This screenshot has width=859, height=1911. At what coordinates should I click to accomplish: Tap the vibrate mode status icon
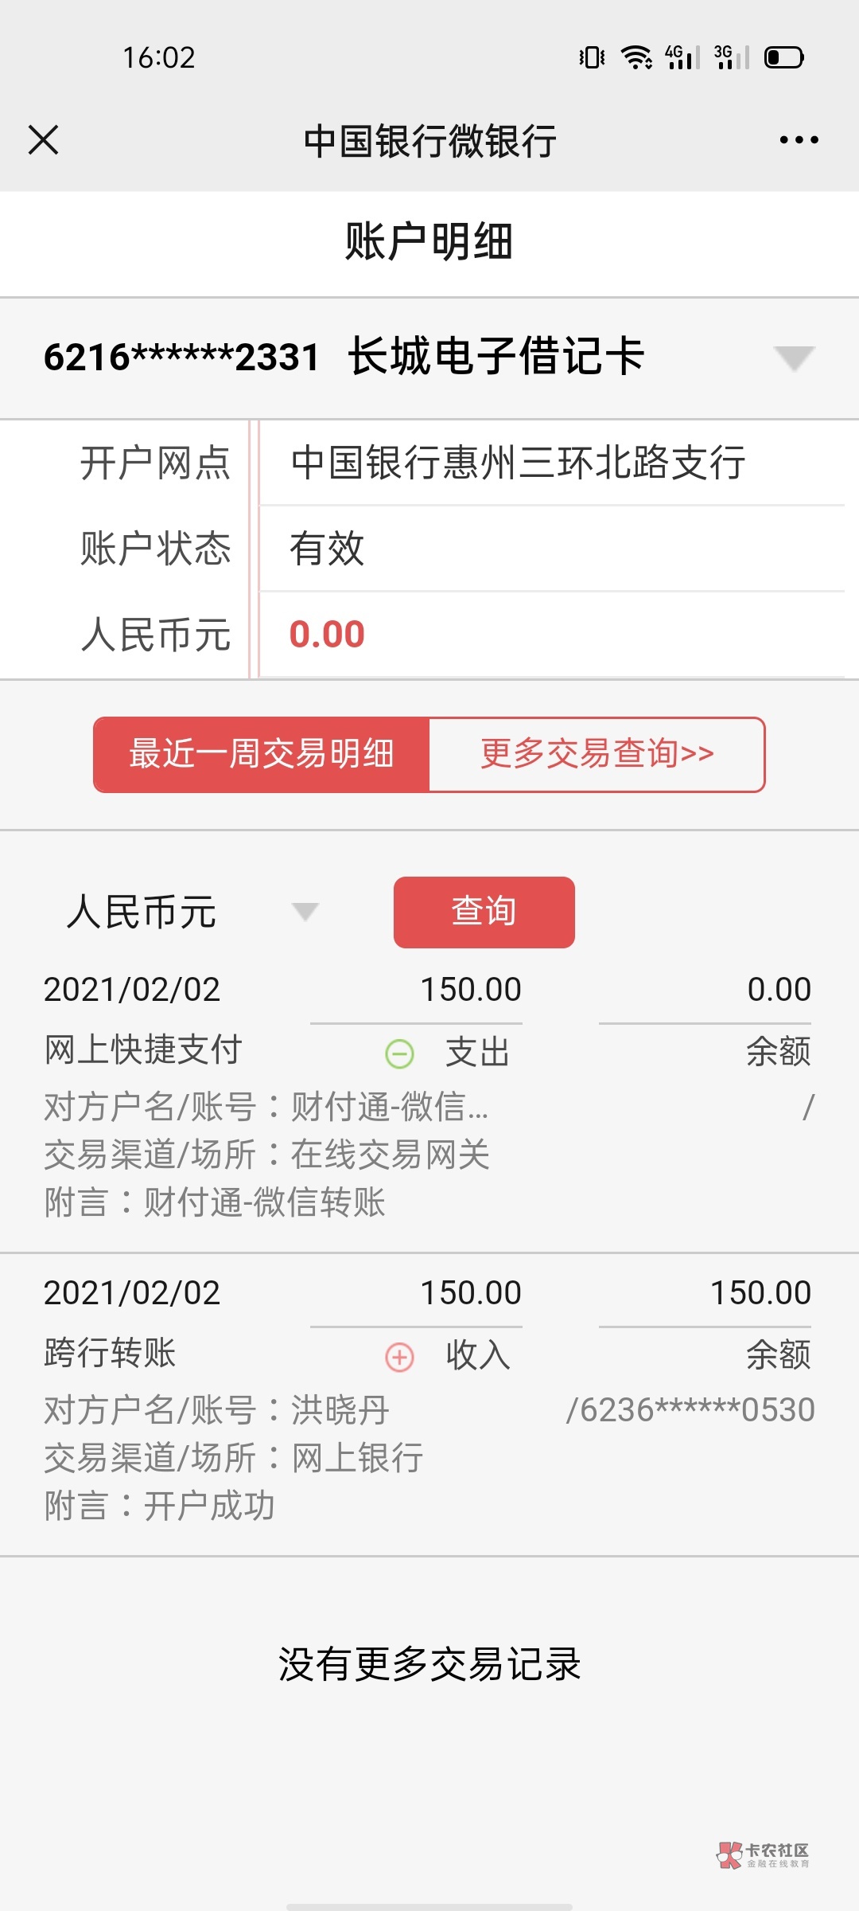(592, 57)
